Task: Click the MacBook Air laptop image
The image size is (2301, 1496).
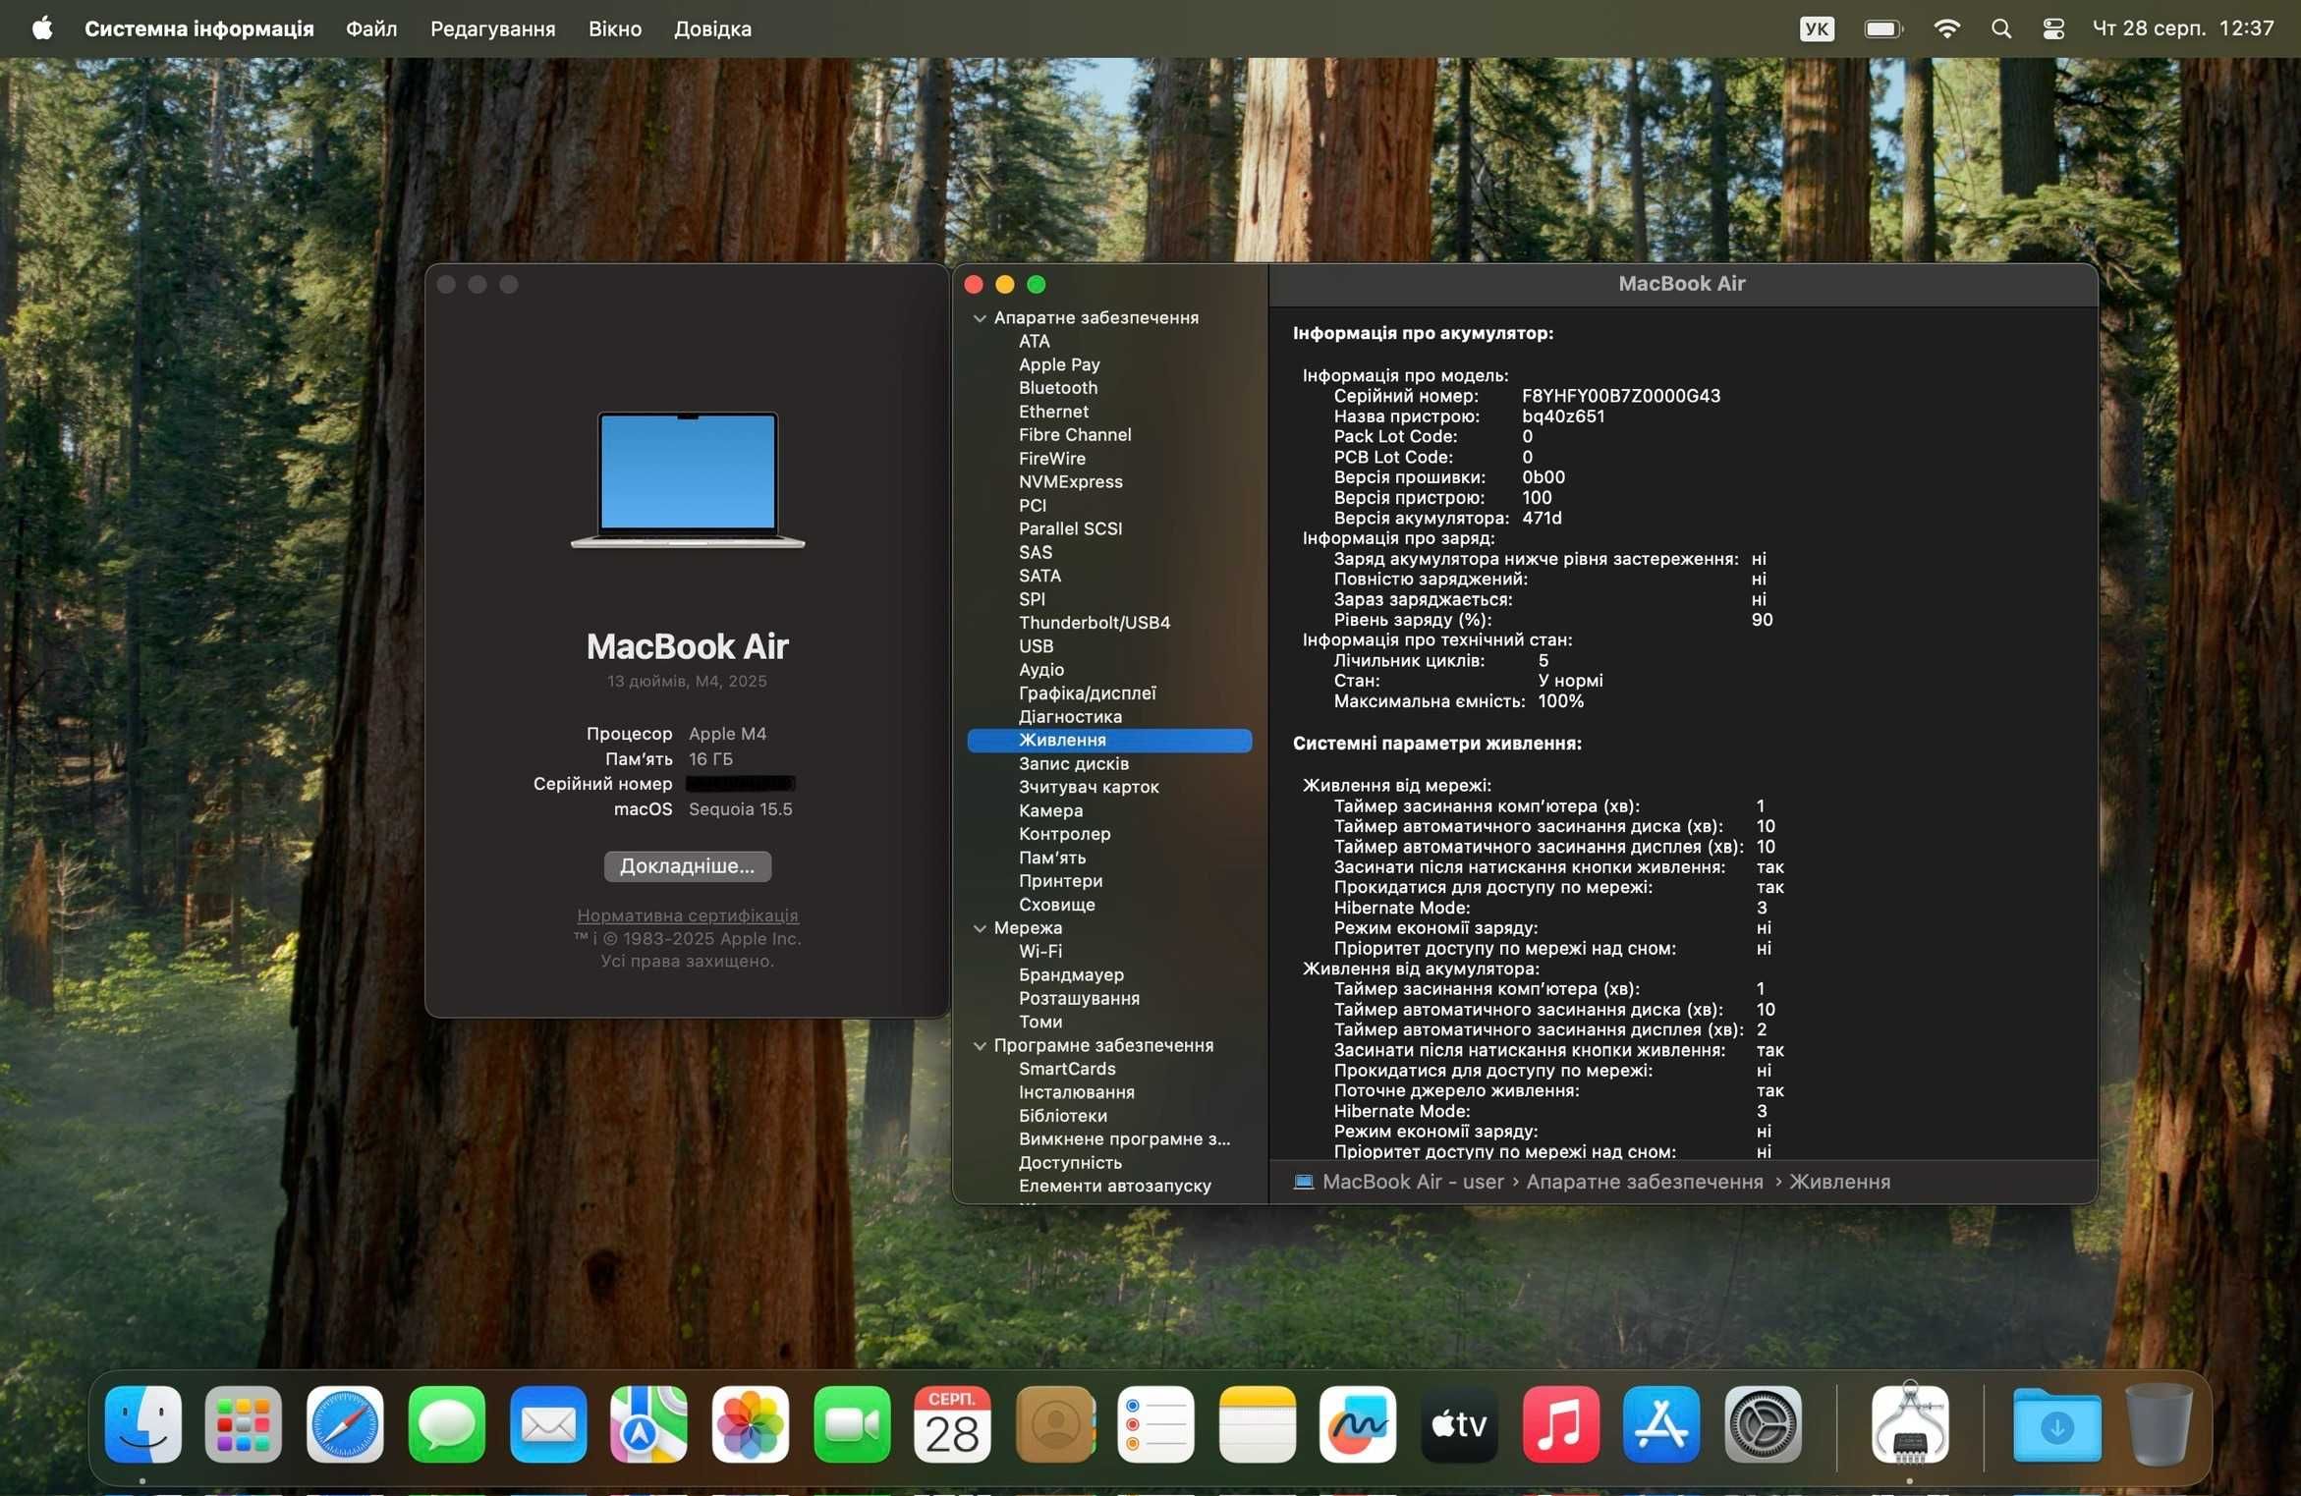Action: [688, 480]
